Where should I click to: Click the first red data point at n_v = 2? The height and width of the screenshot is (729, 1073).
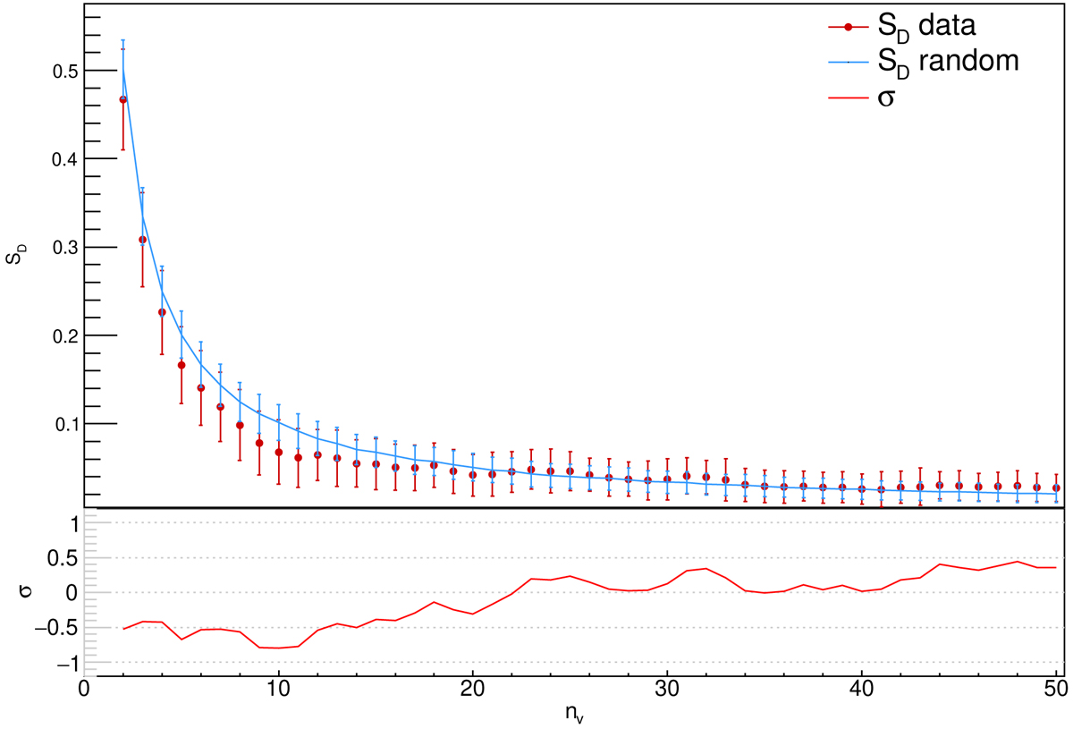[123, 99]
